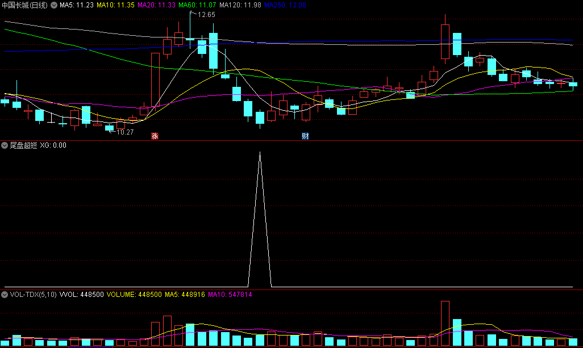Open dropdown arrow beside 尾盘超短 indicator
This screenshot has height=348, width=583.
pyautogui.click(x=5, y=145)
